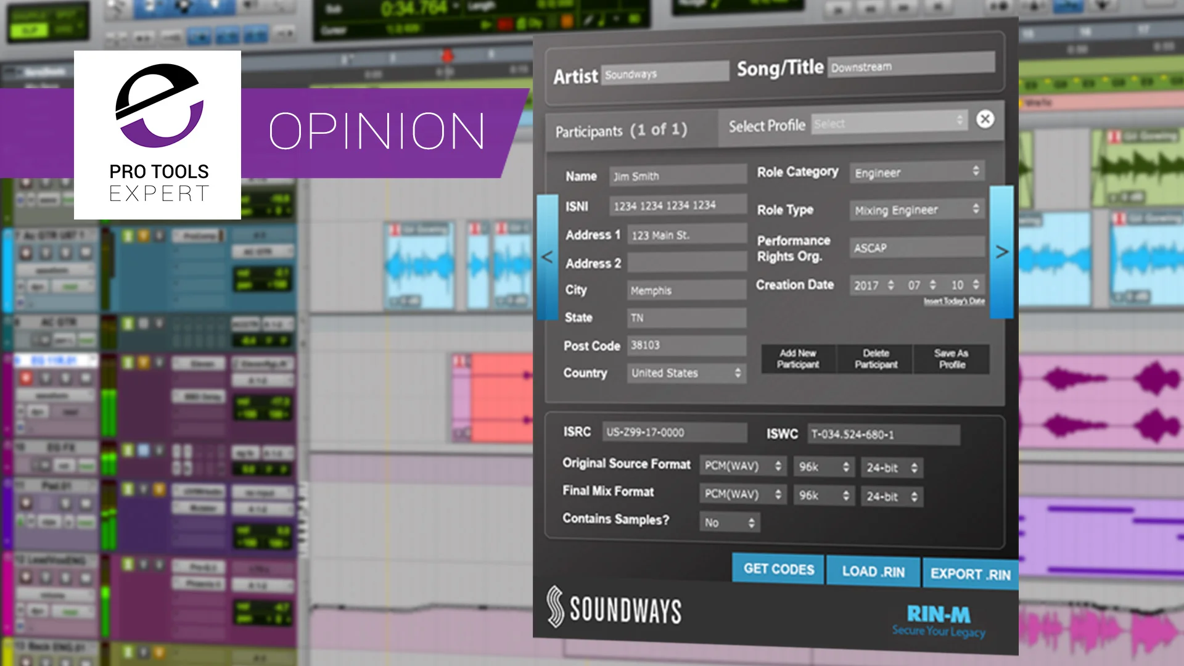The height and width of the screenshot is (666, 1184).
Task: Open the Country dropdown showing United States
Action: click(x=686, y=373)
